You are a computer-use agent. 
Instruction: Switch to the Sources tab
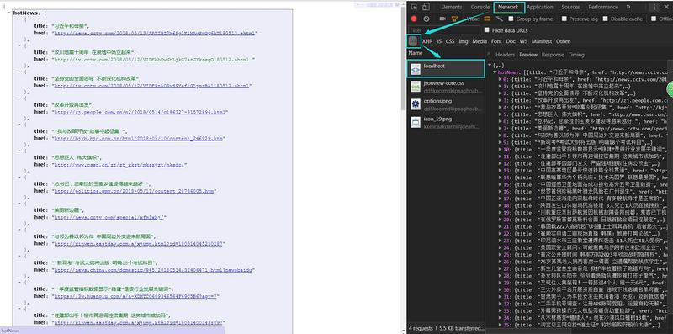(x=571, y=7)
